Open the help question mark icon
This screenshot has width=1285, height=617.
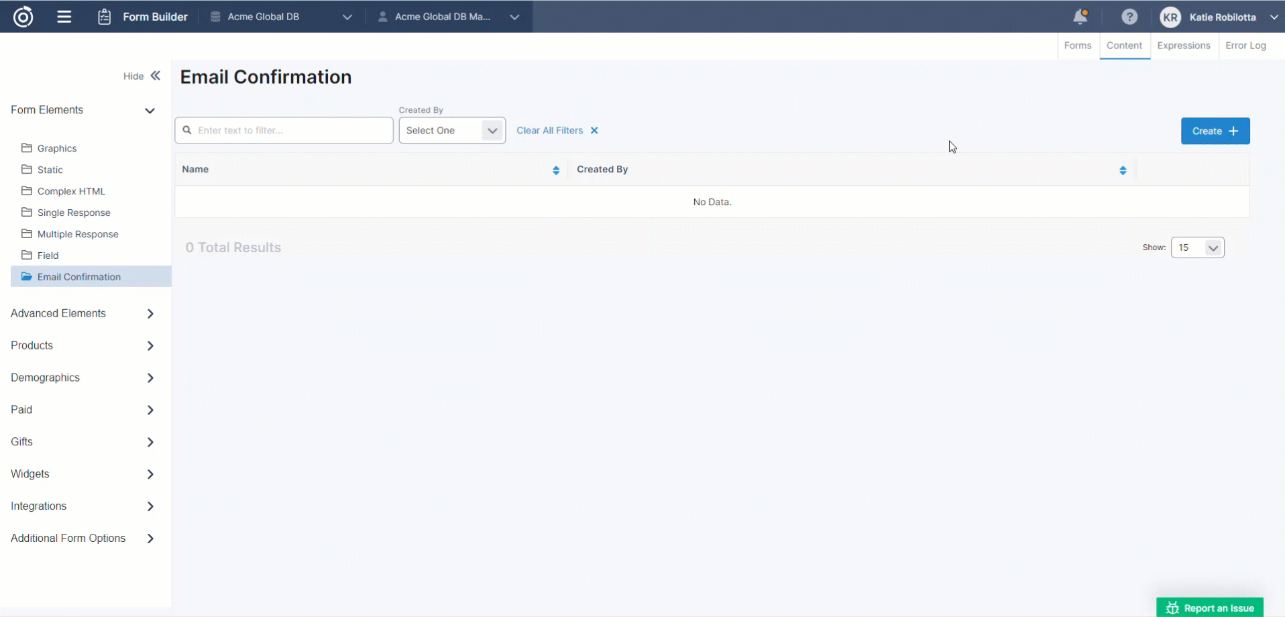(1129, 17)
